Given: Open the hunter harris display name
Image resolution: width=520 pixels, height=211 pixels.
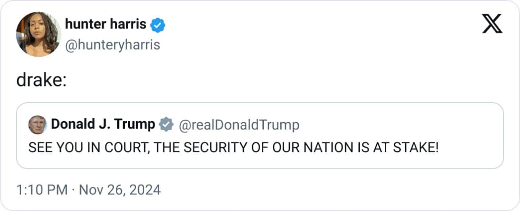Looking at the screenshot, I should (x=105, y=25).
